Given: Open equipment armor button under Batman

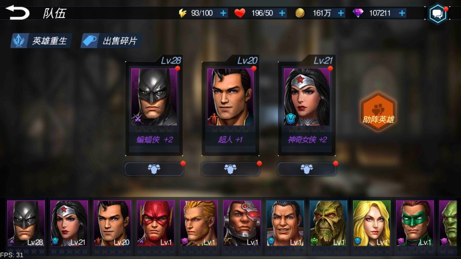Looking at the screenshot, I should tap(154, 169).
